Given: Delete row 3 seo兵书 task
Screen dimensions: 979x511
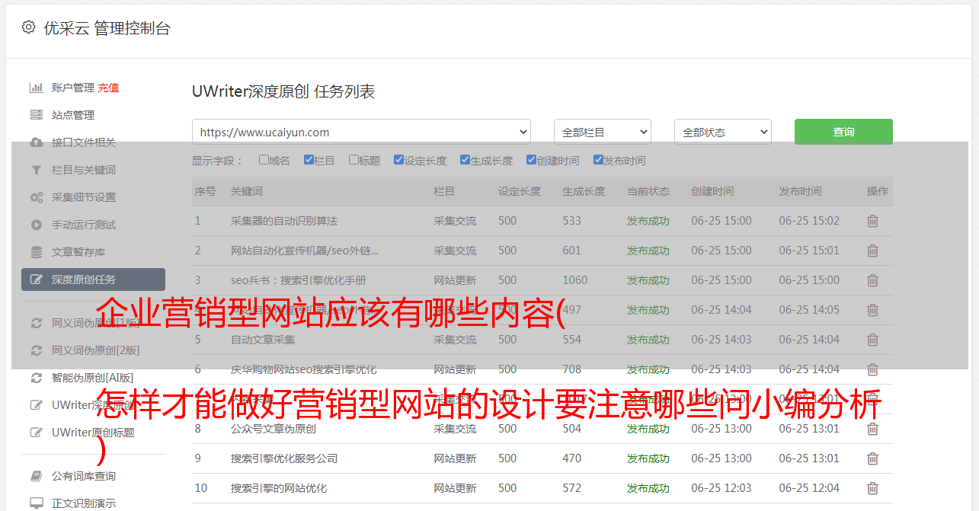Looking at the screenshot, I should [x=873, y=280].
